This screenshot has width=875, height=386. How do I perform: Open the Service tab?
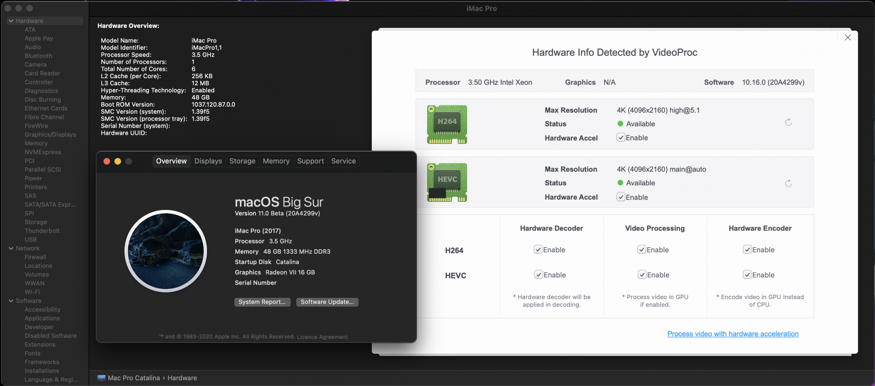click(343, 161)
